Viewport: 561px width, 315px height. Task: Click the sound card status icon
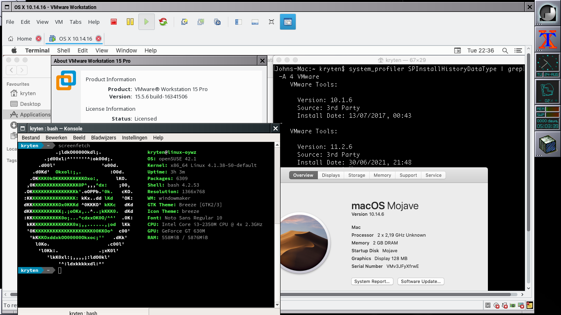(513, 305)
